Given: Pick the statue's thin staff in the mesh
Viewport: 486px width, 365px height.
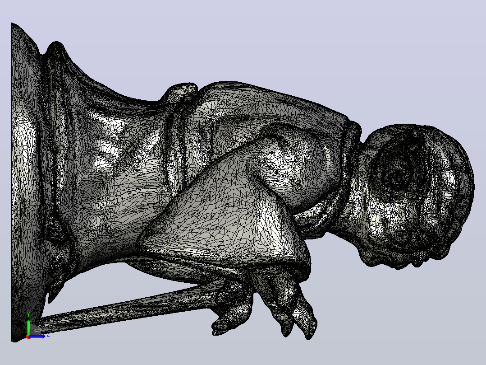Looking at the screenshot, I should [x=130, y=306].
